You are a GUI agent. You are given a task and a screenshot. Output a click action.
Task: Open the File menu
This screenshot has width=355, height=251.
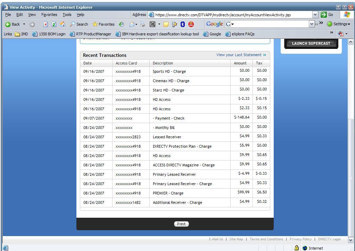point(8,15)
